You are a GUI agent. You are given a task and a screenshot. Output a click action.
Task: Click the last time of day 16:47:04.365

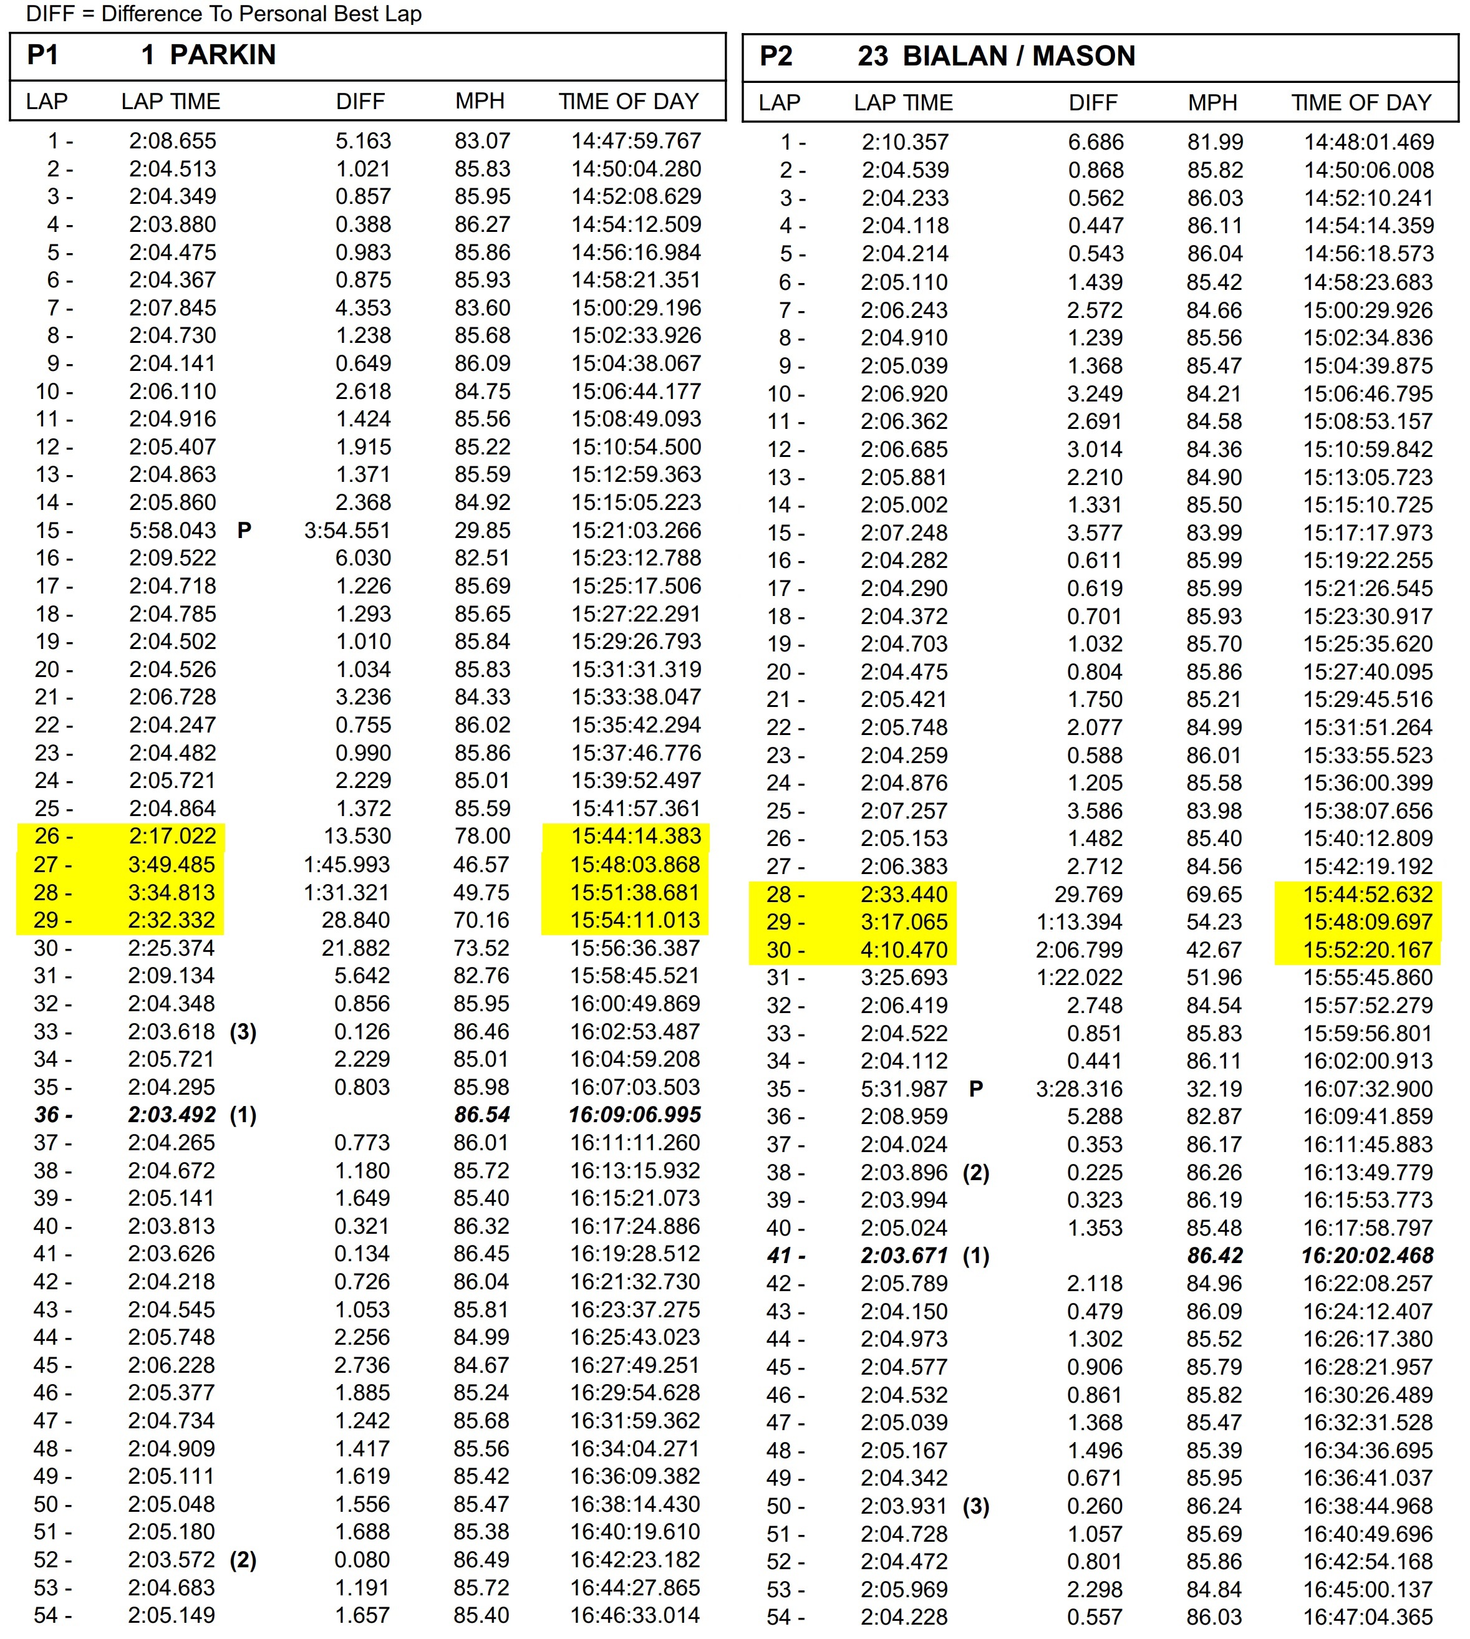(x=1368, y=1617)
